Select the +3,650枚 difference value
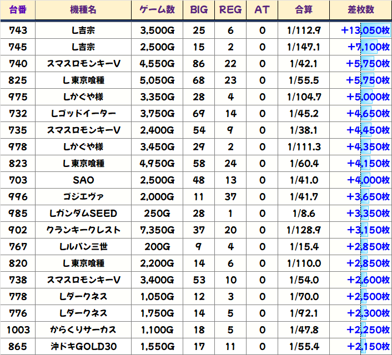Viewport: 392px width, 355px height. 368,197
